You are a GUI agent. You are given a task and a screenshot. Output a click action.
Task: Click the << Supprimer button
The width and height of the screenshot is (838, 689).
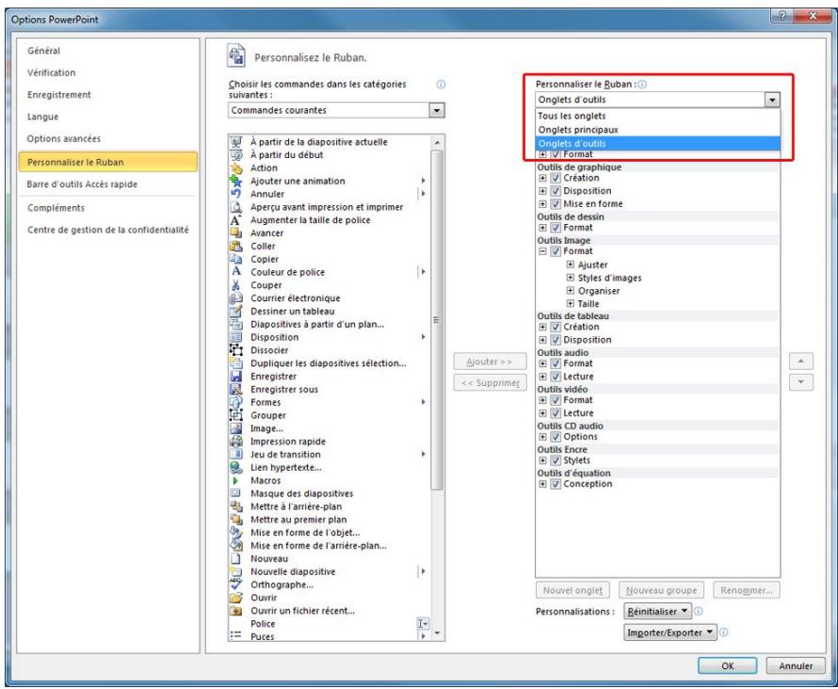tap(490, 382)
